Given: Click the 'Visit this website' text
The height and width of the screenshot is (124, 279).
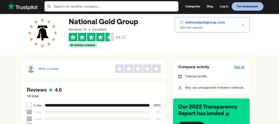Looking at the screenshot, I should pyautogui.click(x=191, y=28).
